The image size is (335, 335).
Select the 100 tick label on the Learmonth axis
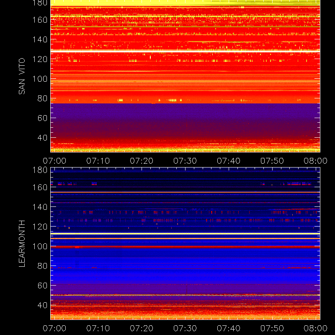tap(40, 246)
